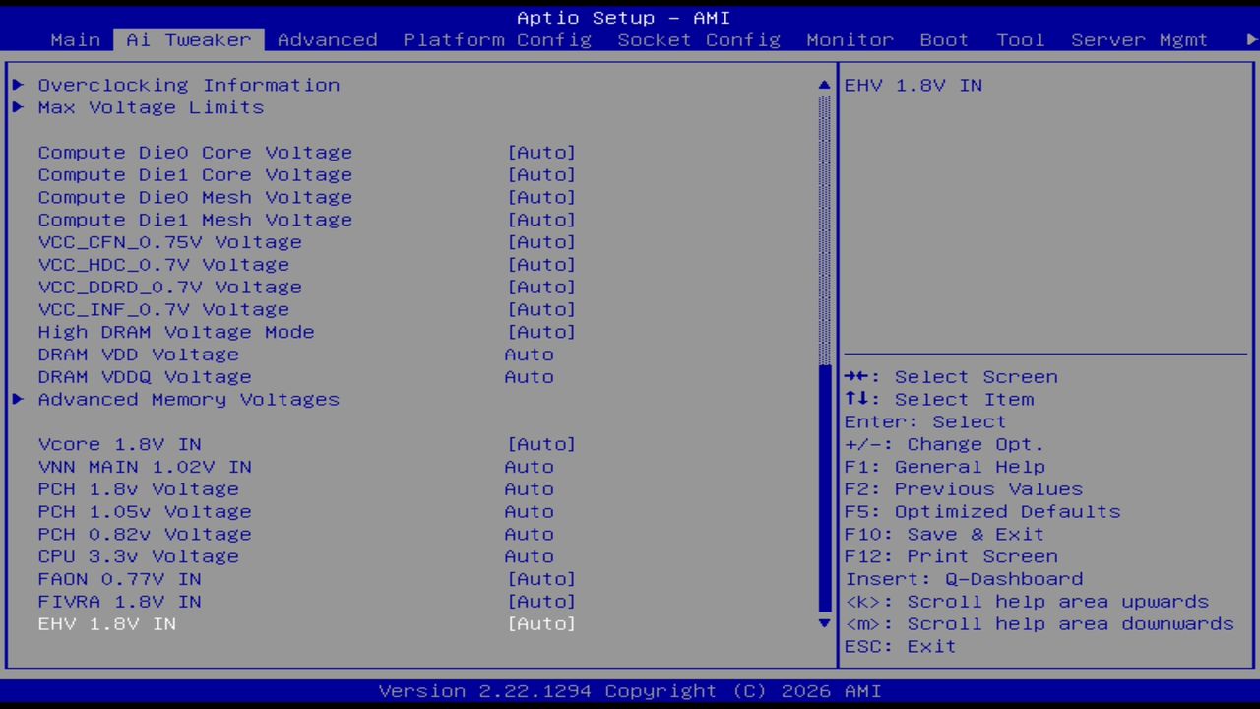Screen dimensions: 1260x709
Task: Open the Tool menu tab
Action: tap(1020, 39)
